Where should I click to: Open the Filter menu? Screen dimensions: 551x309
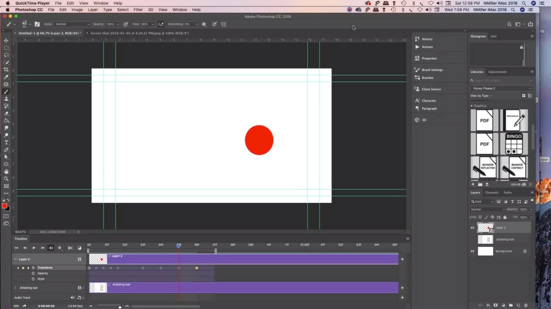138,9
